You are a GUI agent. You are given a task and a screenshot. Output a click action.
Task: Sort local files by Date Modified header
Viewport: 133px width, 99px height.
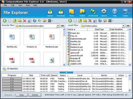point(119,30)
